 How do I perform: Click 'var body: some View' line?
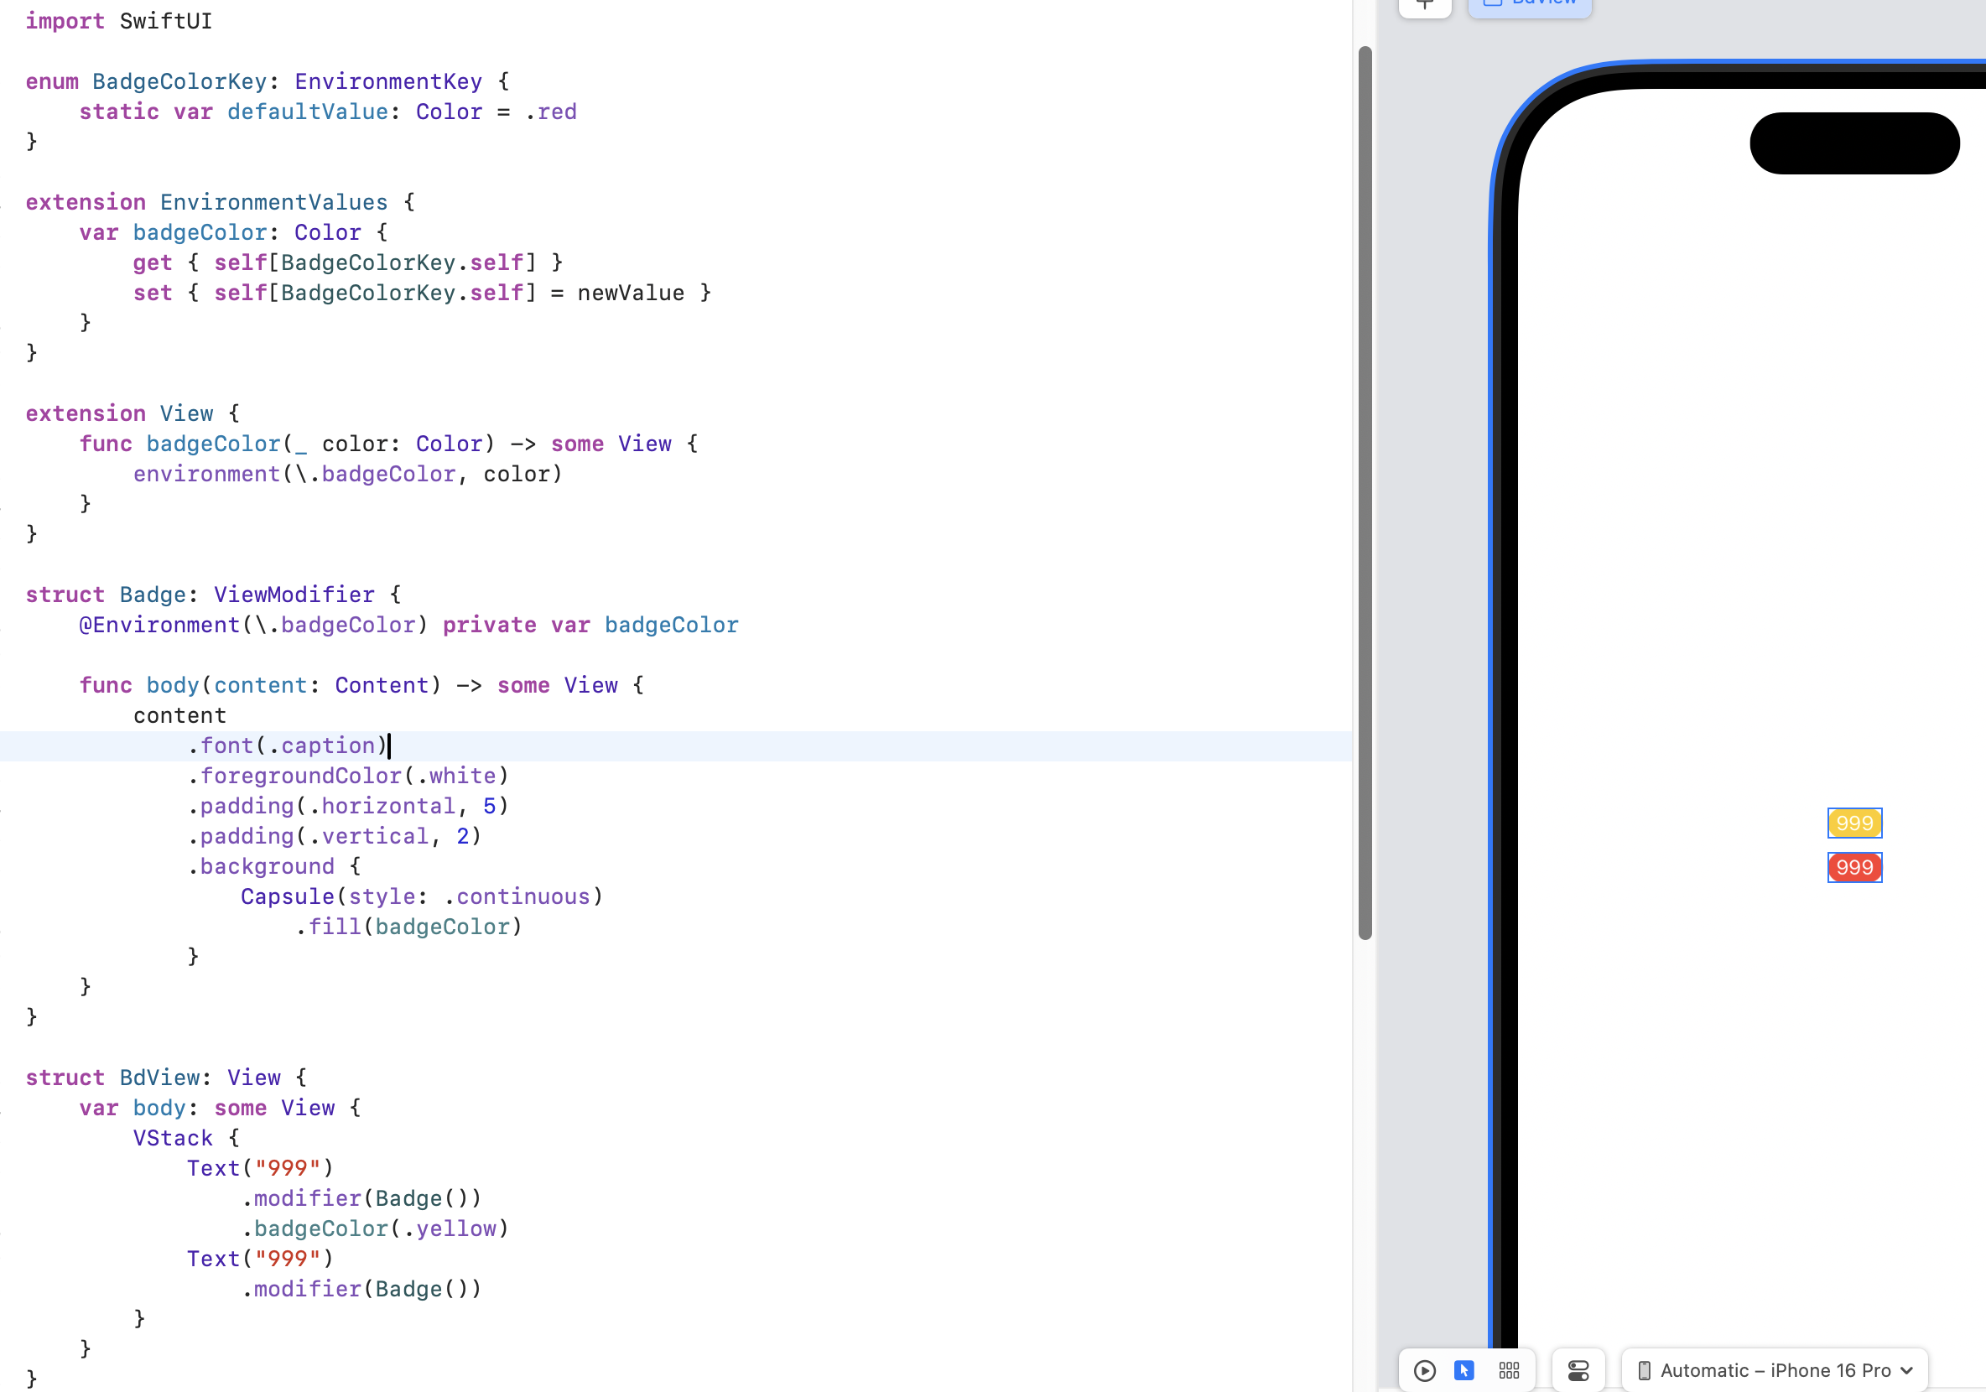(x=220, y=1109)
